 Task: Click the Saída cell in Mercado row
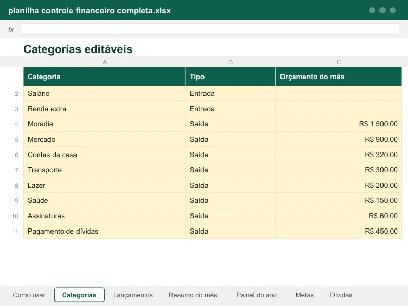[x=231, y=139]
